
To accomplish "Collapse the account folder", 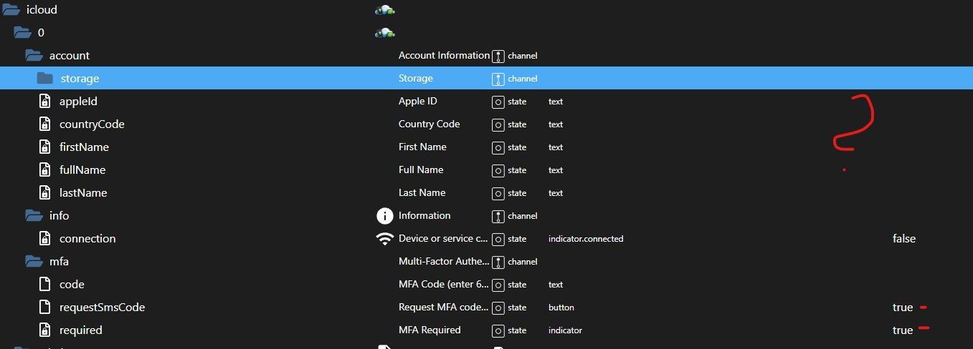I will coord(34,56).
